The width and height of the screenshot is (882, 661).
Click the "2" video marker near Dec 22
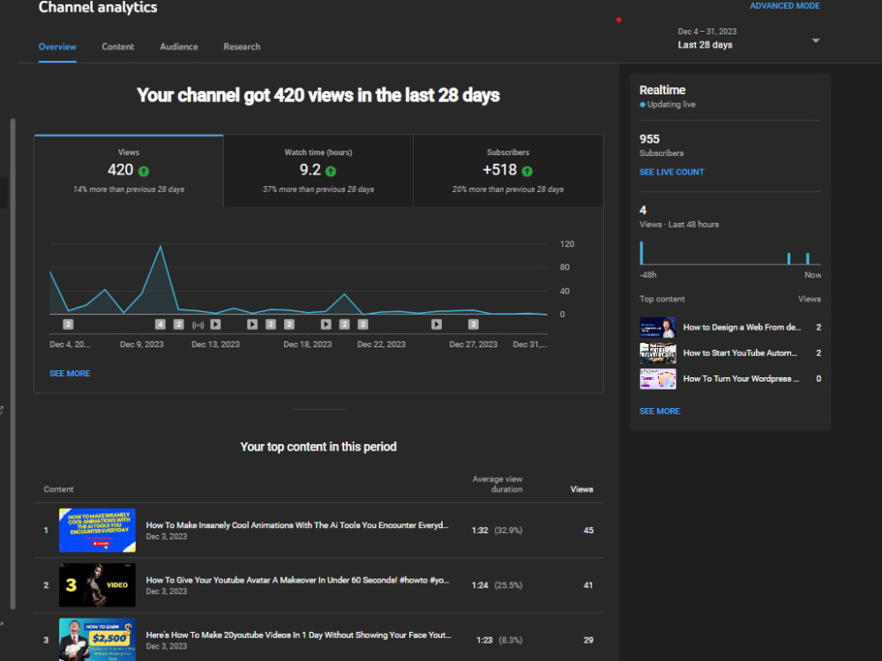pyautogui.click(x=363, y=324)
